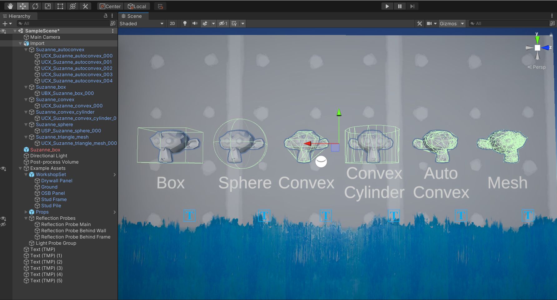Switch to the Scene tab

point(132,16)
